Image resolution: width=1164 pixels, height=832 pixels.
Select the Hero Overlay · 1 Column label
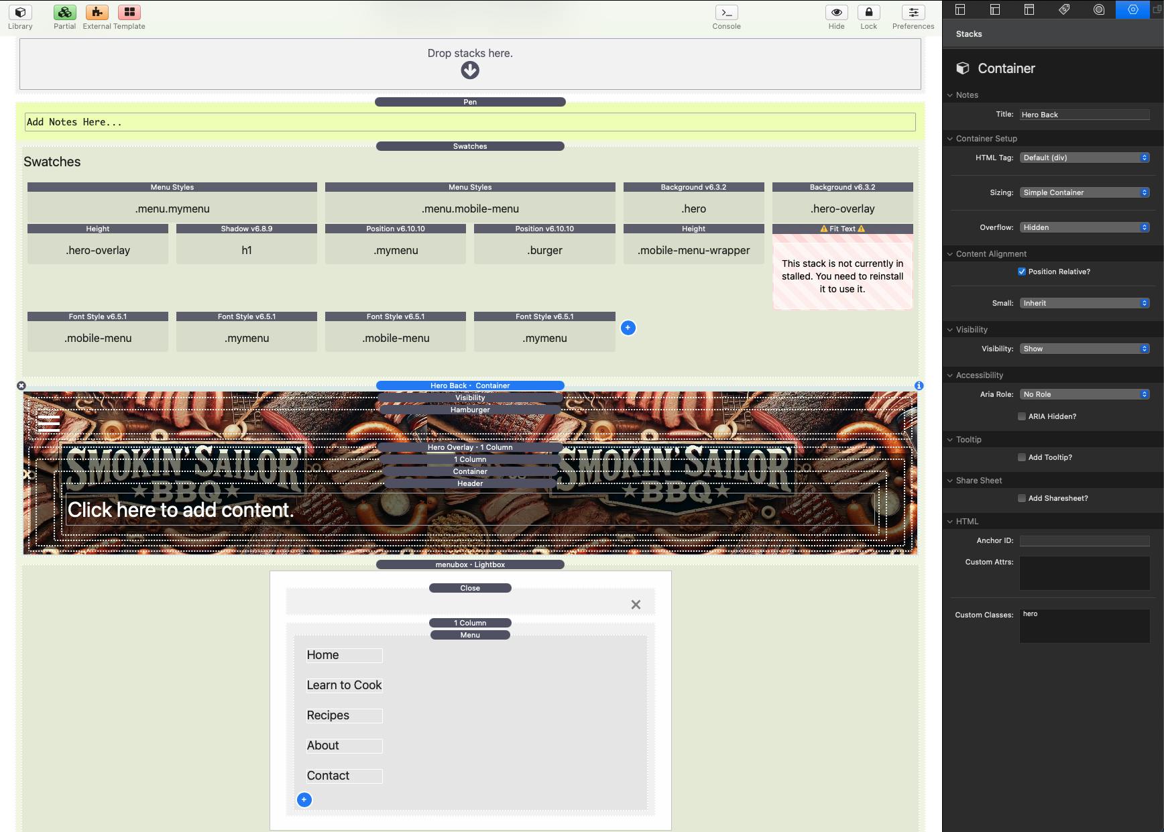pyautogui.click(x=470, y=447)
